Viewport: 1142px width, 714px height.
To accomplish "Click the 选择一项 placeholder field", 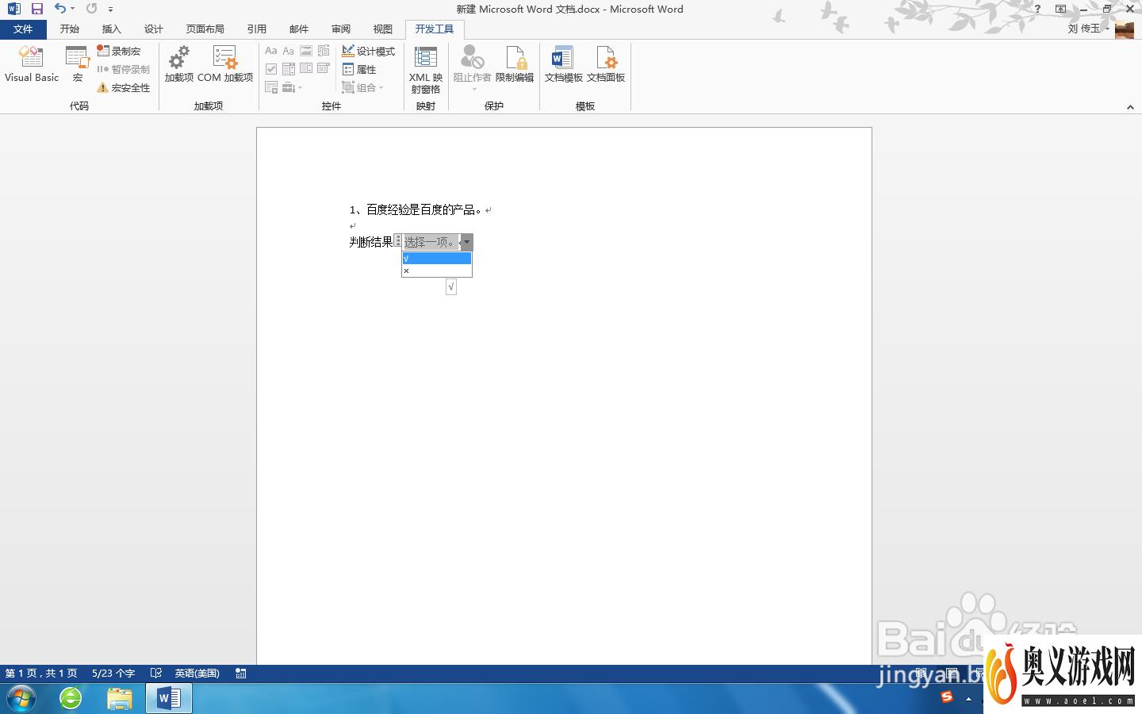I will click(431, 242).
